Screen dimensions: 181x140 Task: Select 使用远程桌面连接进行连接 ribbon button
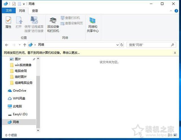(34, 24)
